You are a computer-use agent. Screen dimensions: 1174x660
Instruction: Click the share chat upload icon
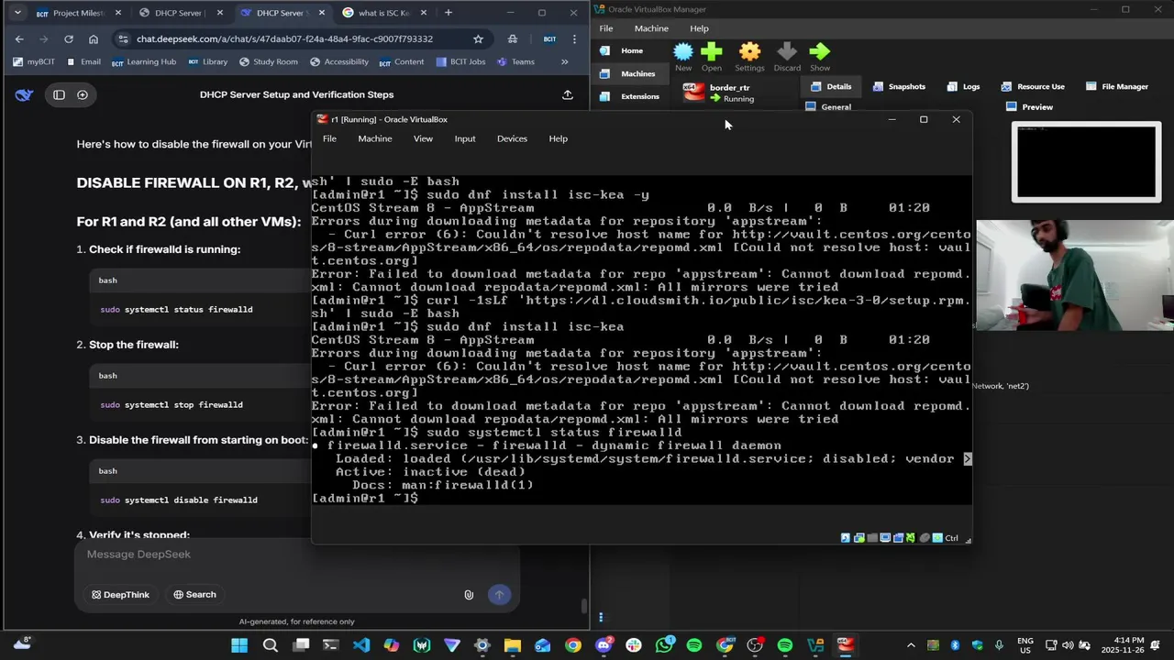pyautogui.click(x=568, y=94)
